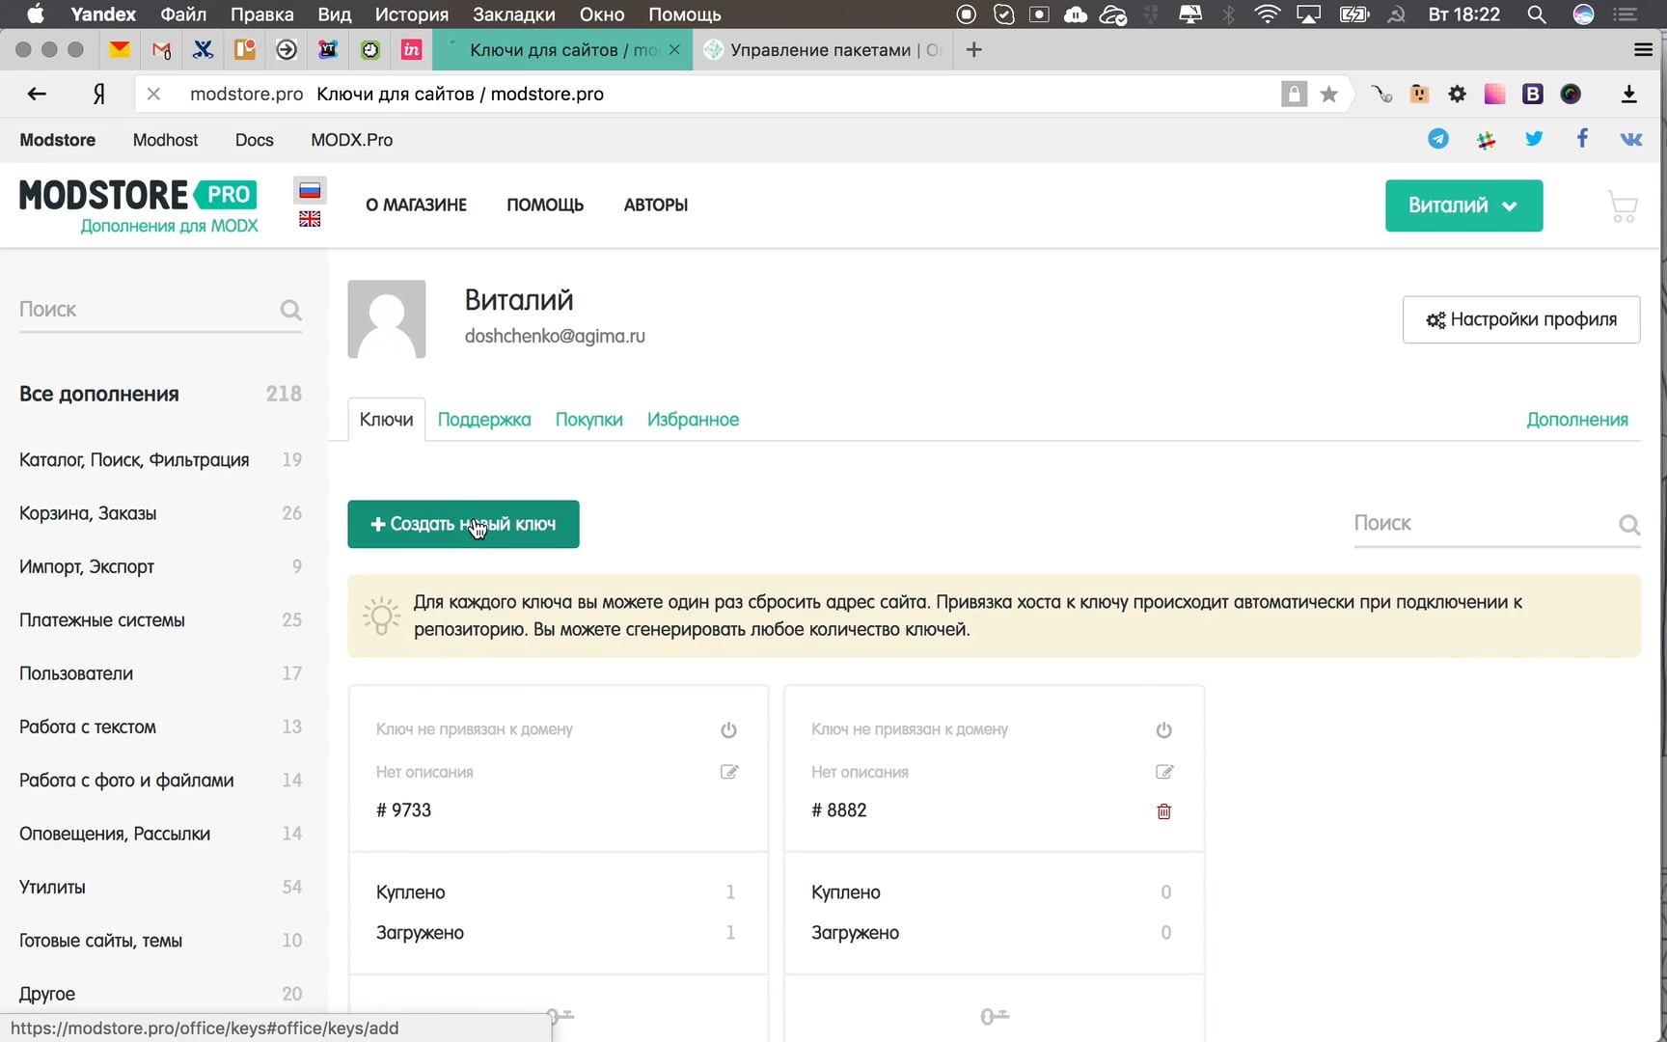Open 'Готовые сайты, темы' category
This screenshot has width=1667, height=1042.
click(x=160, y=940)
